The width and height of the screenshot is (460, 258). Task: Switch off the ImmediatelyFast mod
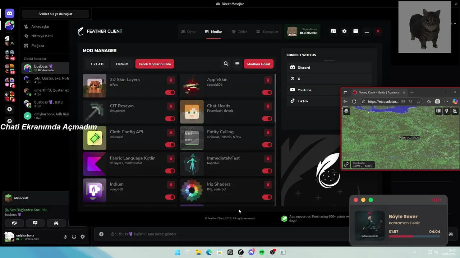267,171
